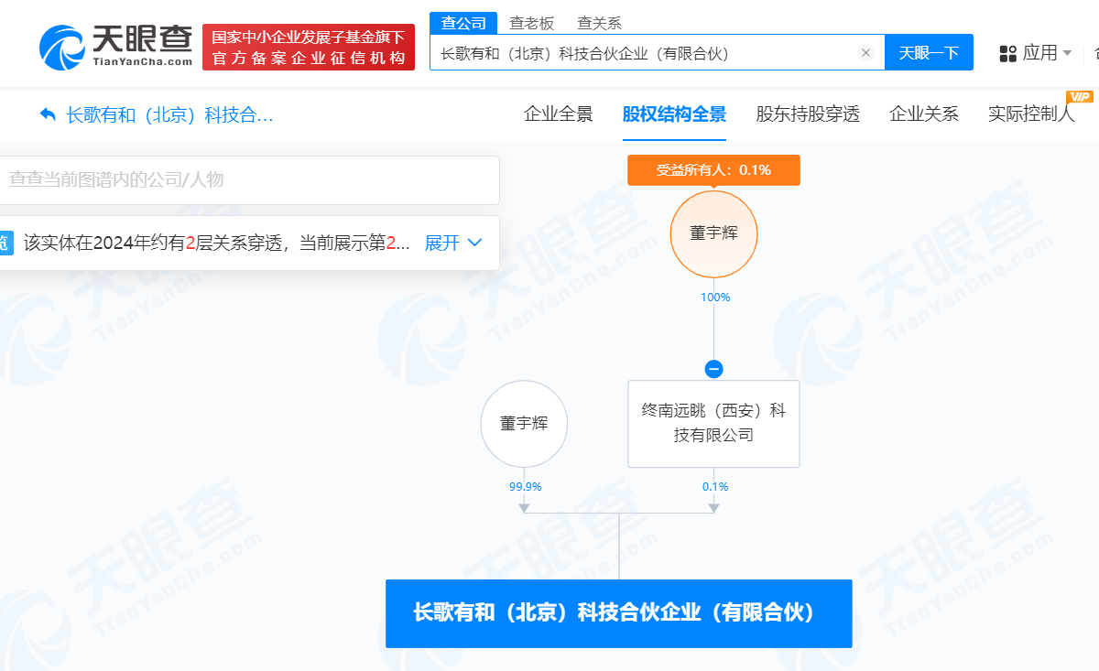Open the 应用 apps grid icon
The height and width of the screenshot is (671, 1099).
(x=1008, y=53)
